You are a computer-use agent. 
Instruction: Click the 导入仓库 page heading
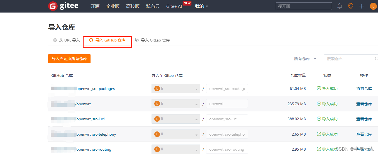[62, 27]
